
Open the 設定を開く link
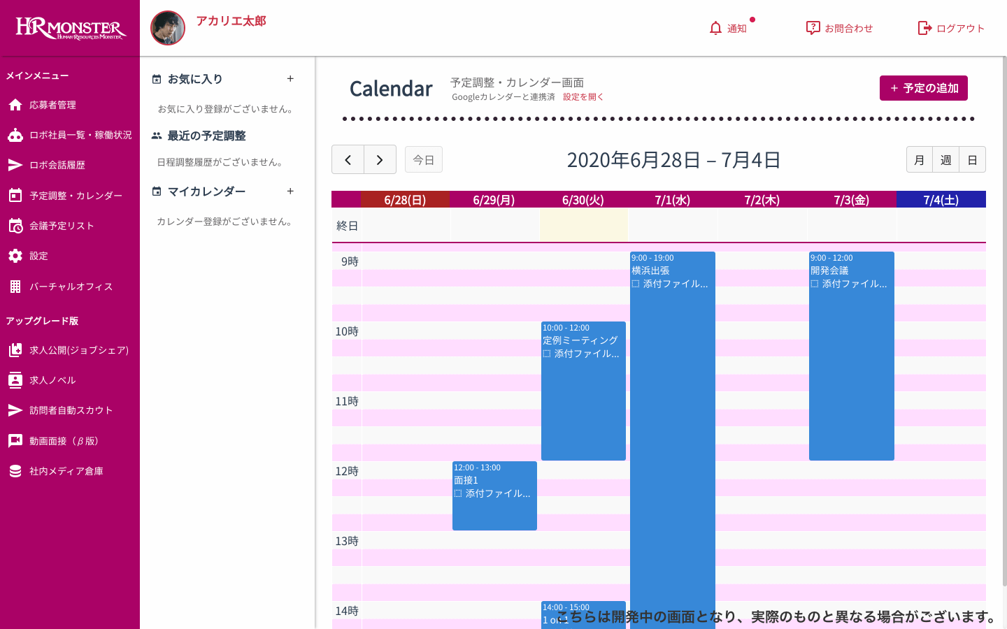tap(583, 97)
